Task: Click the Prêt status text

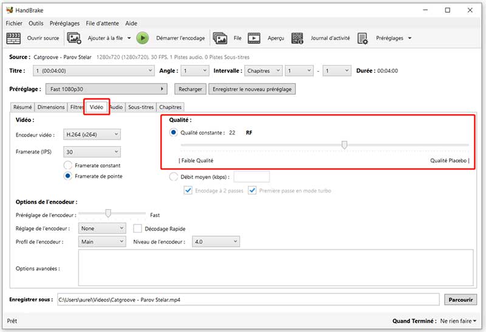Action: click(12, 321)
